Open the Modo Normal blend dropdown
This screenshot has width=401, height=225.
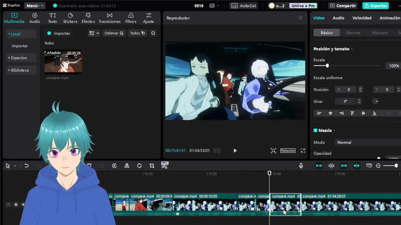pos(368,142)
